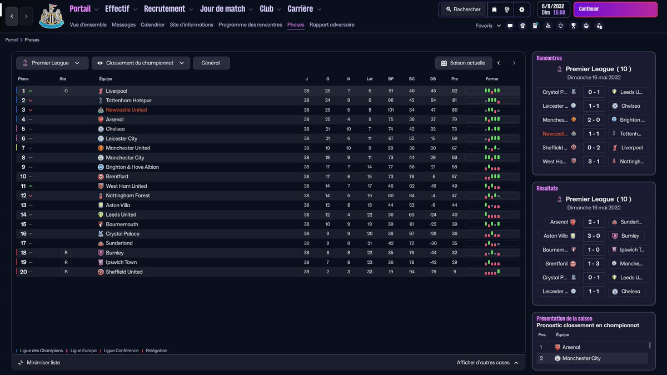Expand the Effectif menu arrow
The height and width of the screenshot is (375, 667).
pyautogui.click(x=136, y=9)
